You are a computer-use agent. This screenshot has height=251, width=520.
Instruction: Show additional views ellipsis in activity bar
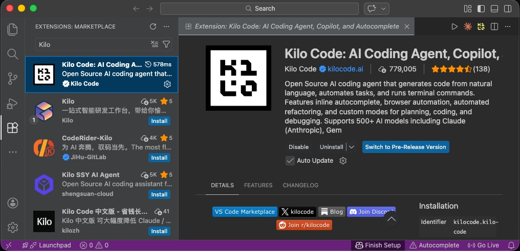pos(13,152)
